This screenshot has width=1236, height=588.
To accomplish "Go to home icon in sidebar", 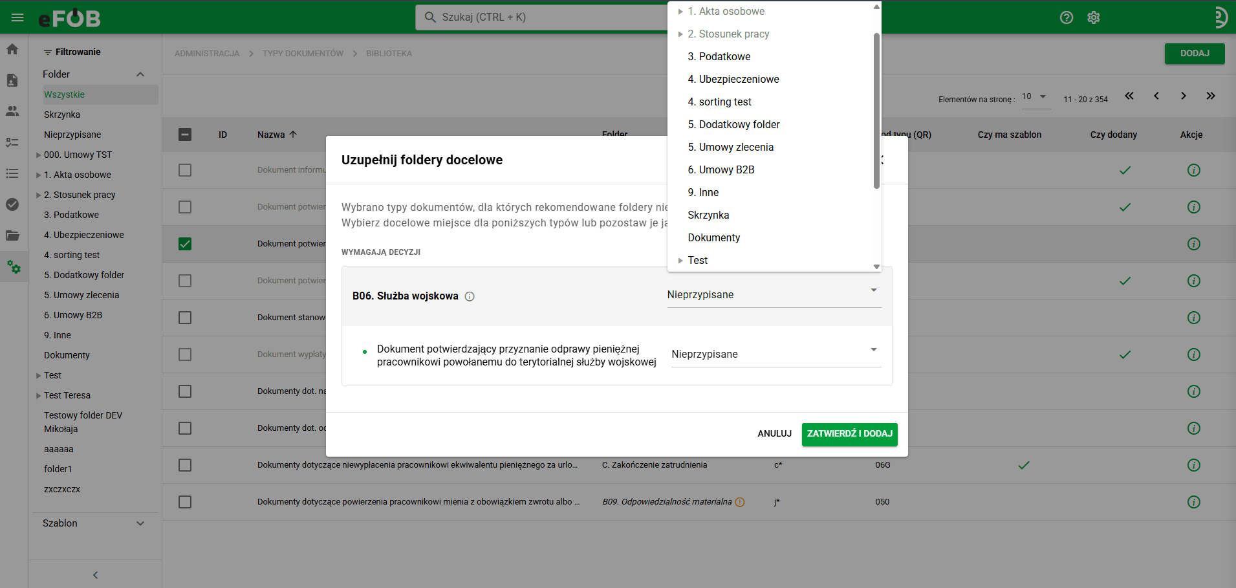I will [12, 49].
